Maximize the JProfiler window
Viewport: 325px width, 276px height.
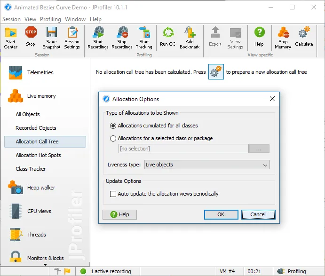coord(292,7)
